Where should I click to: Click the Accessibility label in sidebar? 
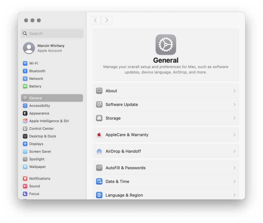click(40, 106)
